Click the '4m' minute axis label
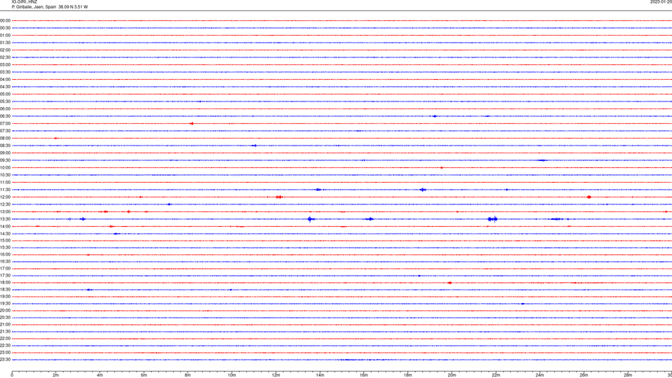 pyautogui.click(x=100, y=375)
